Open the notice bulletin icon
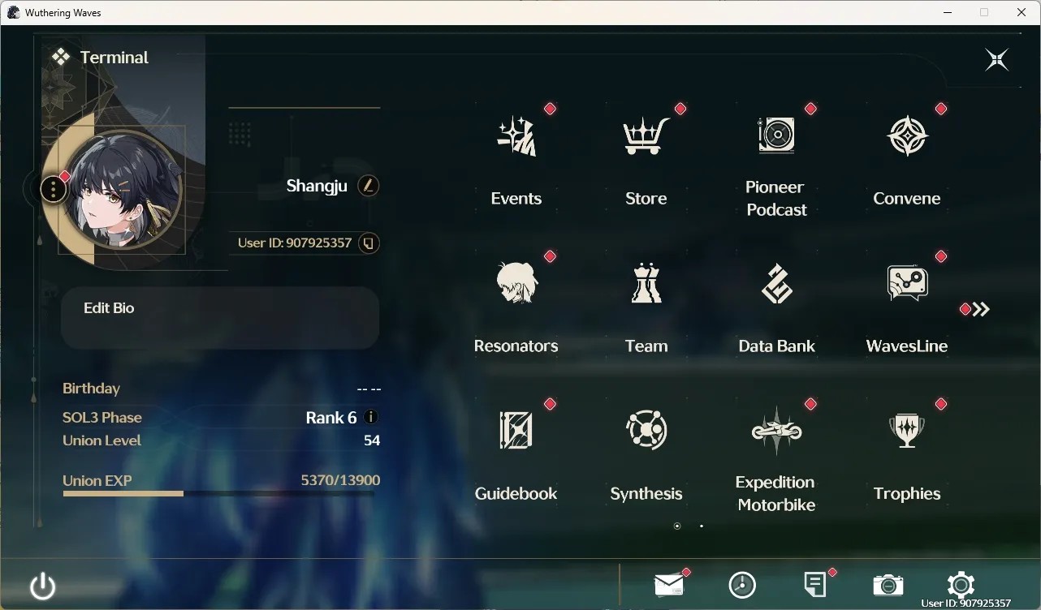The image size is (1041, 610). (814, 584)
